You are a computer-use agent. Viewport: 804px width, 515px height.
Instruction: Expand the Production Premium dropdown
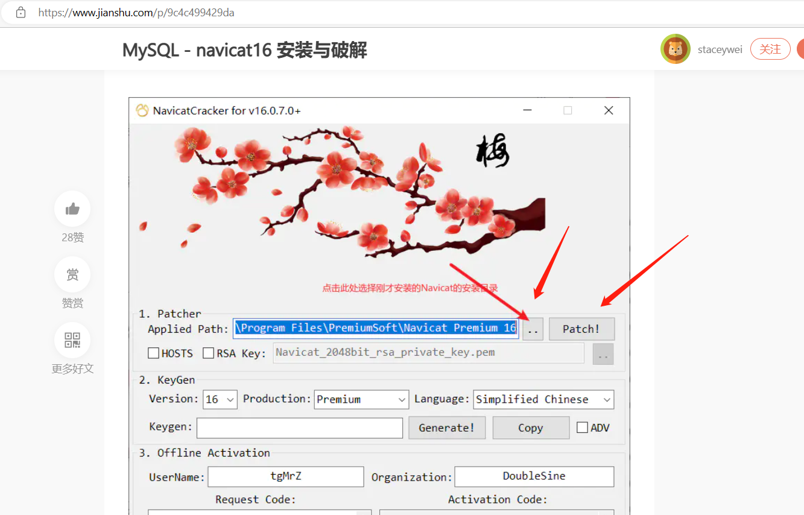(361, 399)
